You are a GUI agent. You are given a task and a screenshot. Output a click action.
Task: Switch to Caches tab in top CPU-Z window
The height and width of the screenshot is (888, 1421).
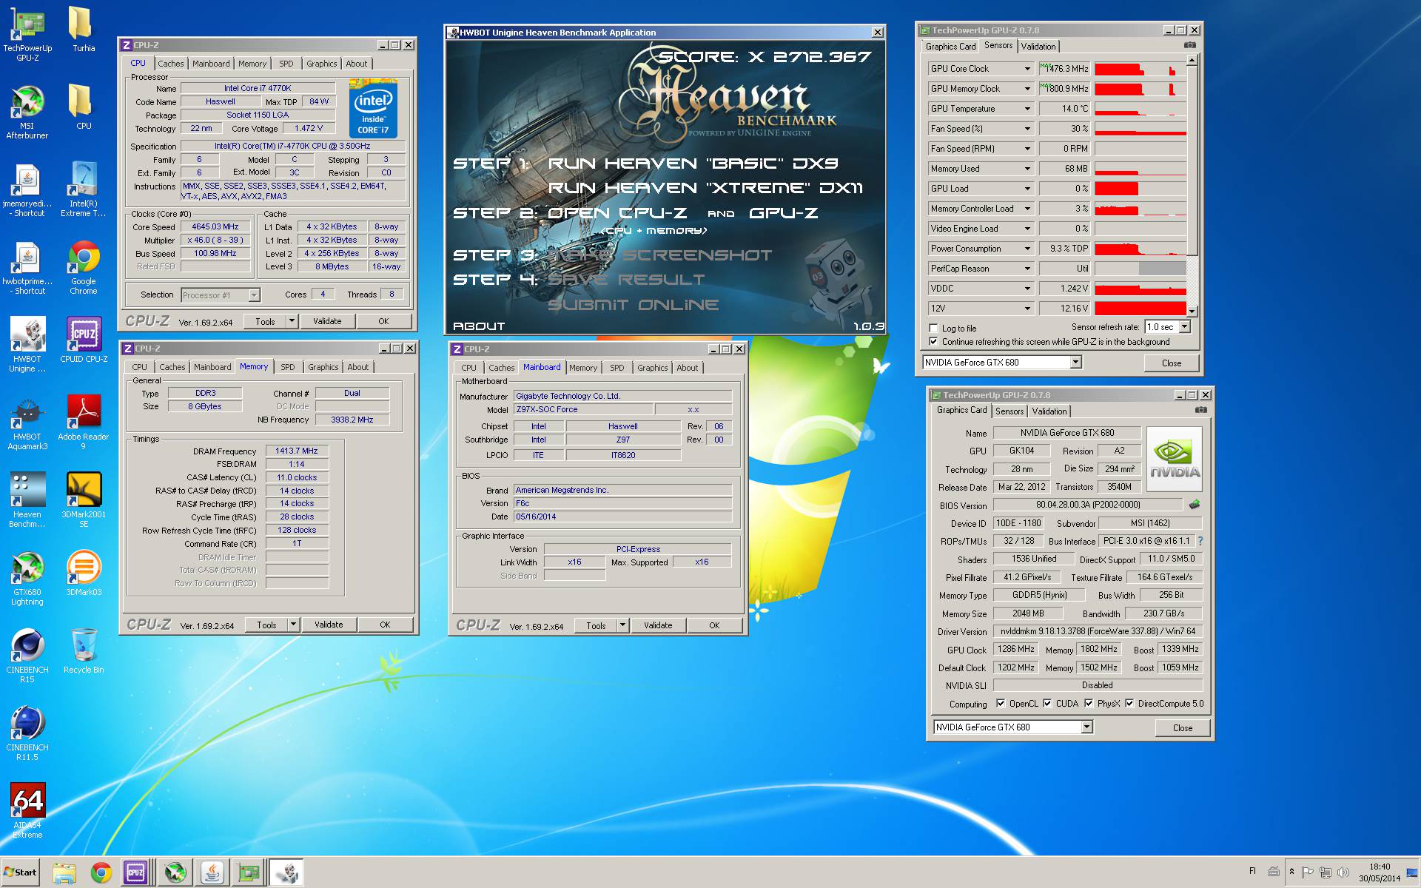pos(170,64)
